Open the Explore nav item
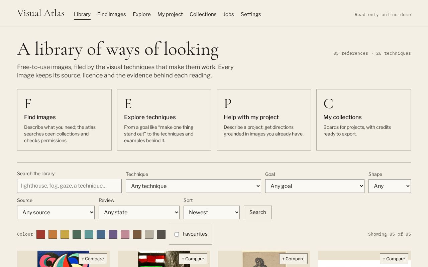 pos(142,14)
